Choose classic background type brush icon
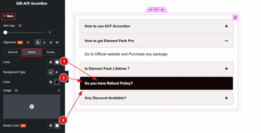The image size is (261, 133). (x=51, y=72)
